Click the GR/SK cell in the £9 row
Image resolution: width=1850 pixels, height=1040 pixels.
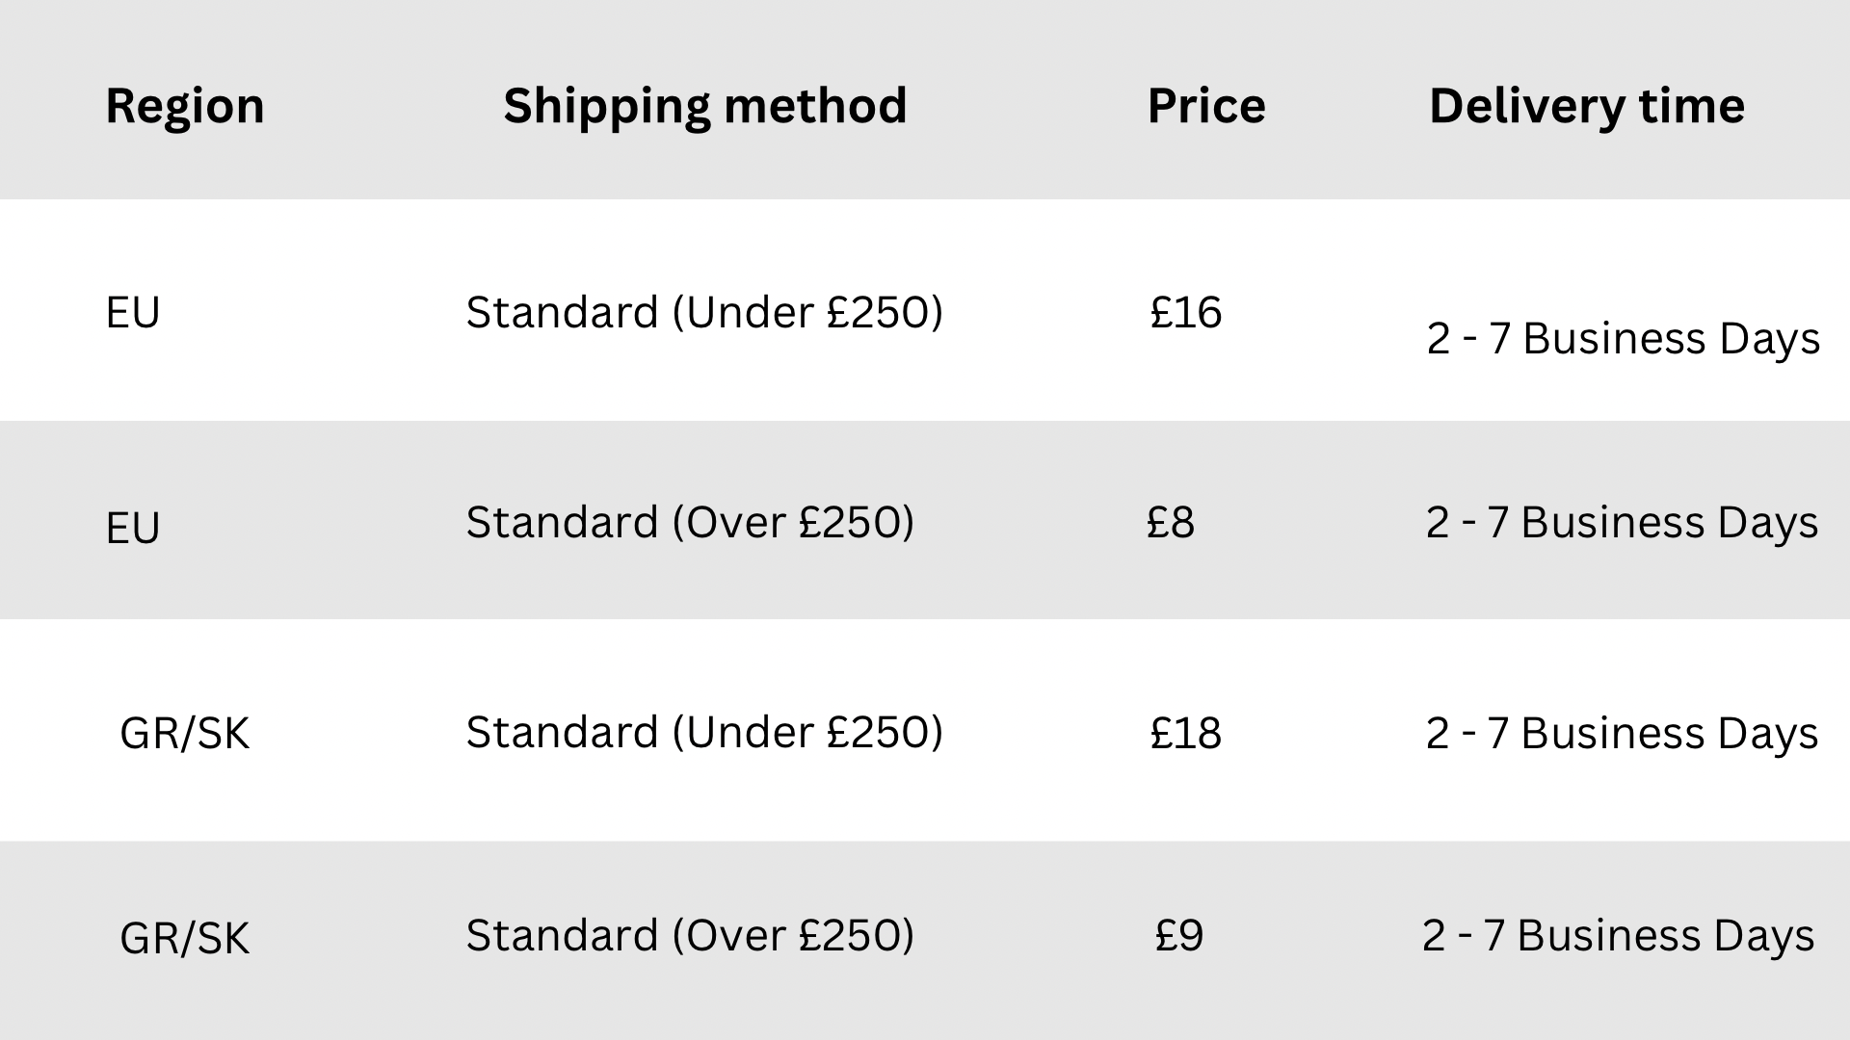tap(184, 939)
